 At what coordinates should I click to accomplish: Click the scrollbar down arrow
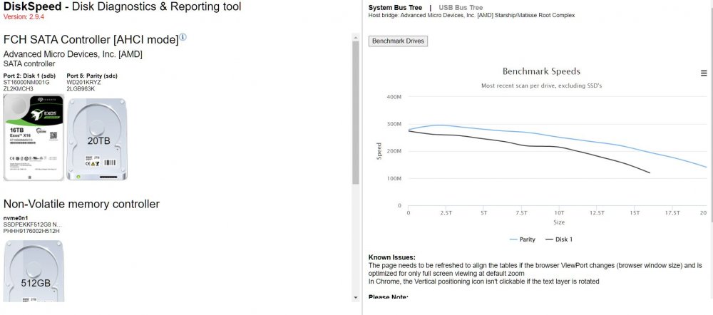(x=355, y=298)
